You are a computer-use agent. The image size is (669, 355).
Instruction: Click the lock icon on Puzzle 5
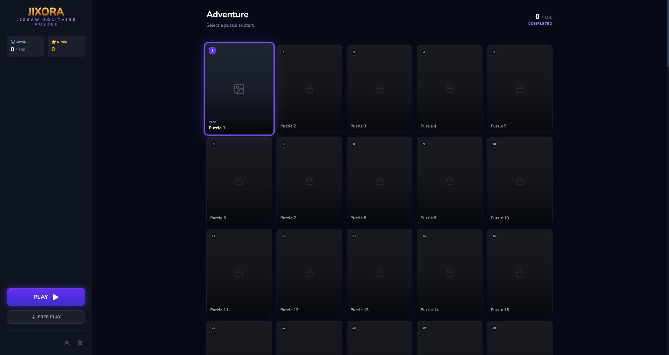click(x=520, y=89)
